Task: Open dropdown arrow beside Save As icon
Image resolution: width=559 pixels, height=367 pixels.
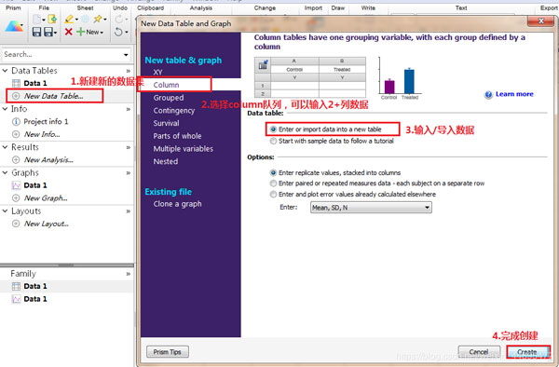Action: [56, 33]
